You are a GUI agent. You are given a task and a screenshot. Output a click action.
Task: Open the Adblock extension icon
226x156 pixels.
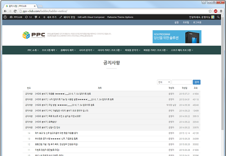pos(216,11)
